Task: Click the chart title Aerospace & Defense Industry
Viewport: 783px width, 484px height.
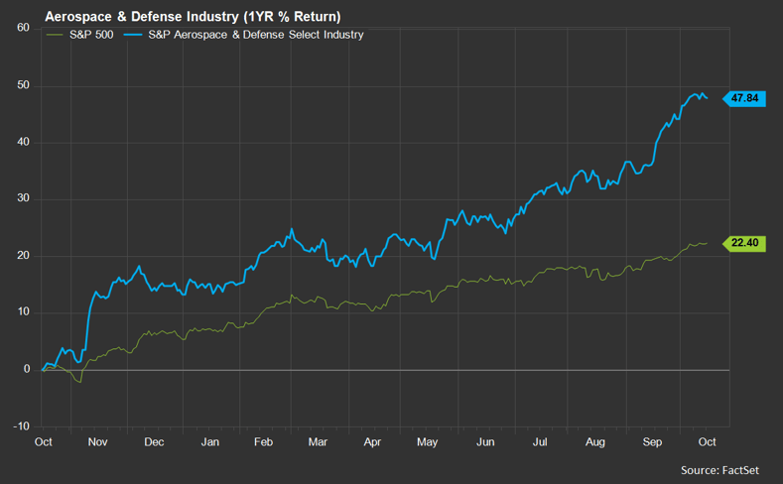Action: 193,17
